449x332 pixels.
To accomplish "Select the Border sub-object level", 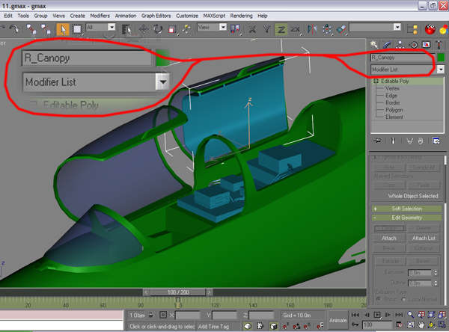I will click(x=393, y=102).
